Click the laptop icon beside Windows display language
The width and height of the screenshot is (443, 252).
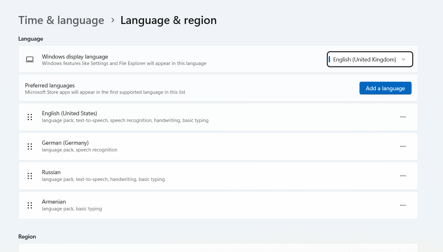click(30, 59)
